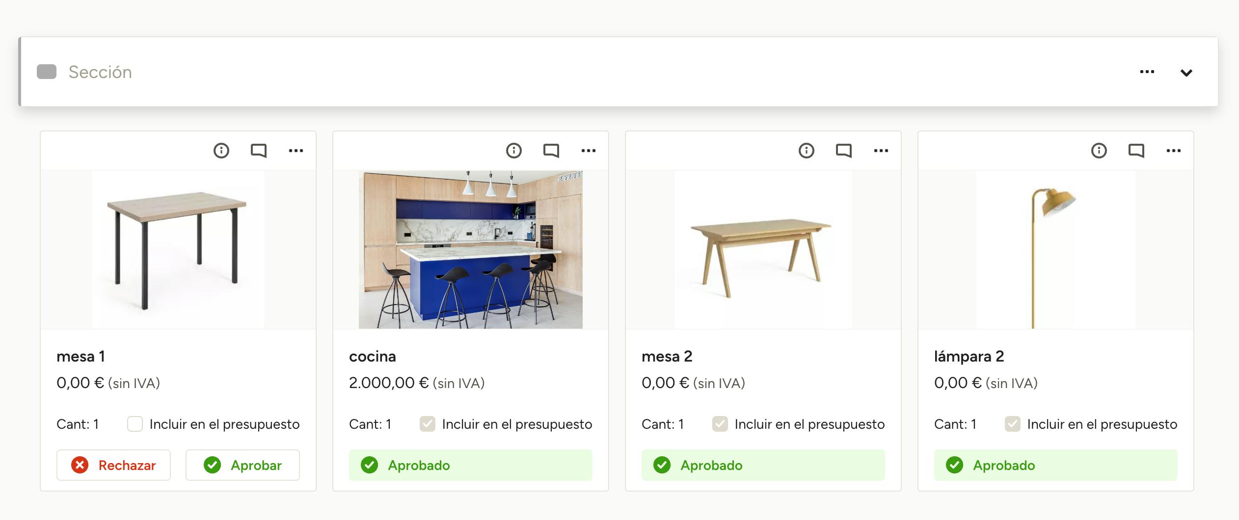Open info icon on cocina card

tap(514, 151)
